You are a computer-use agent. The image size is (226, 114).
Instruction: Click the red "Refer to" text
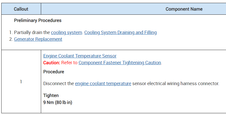coord(69,63)
